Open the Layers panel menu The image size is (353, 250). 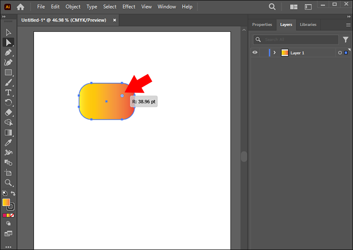[348, 24]
